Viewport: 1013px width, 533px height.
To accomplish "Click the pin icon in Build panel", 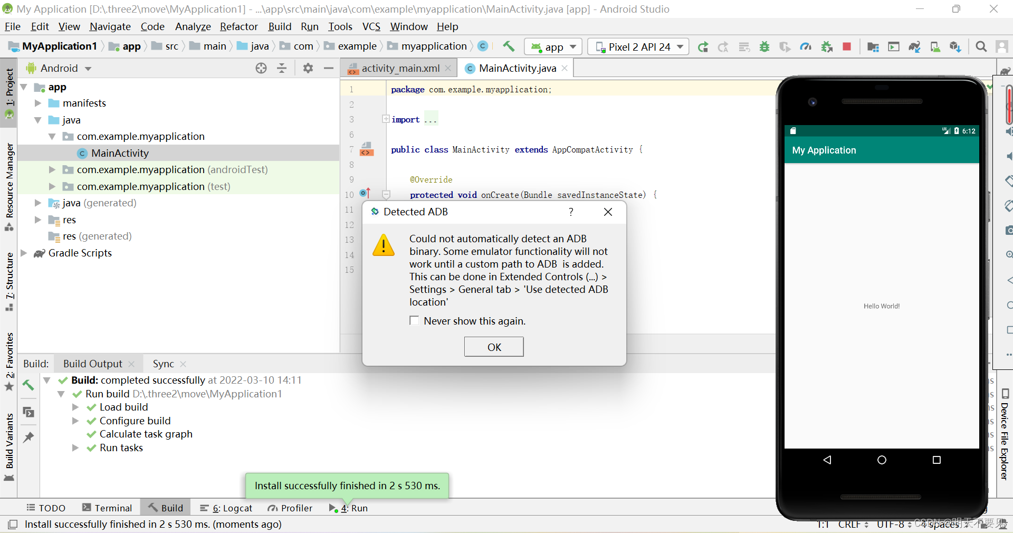I will click(x=28, y=437).
